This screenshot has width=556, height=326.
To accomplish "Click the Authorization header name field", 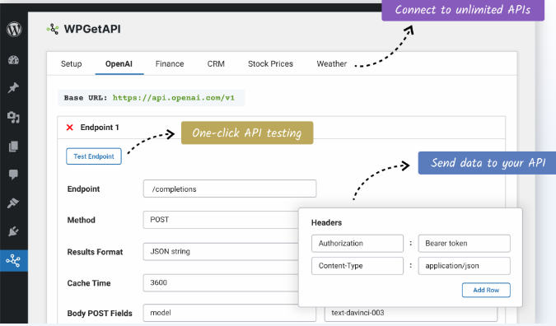I will point(357,244).
